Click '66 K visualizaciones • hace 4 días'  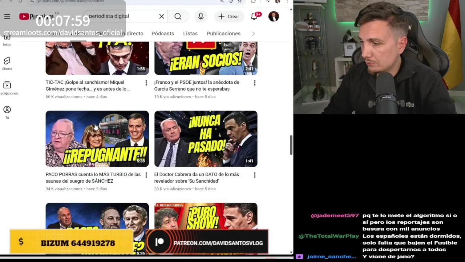pyautogui.click(x=76, y=97)
